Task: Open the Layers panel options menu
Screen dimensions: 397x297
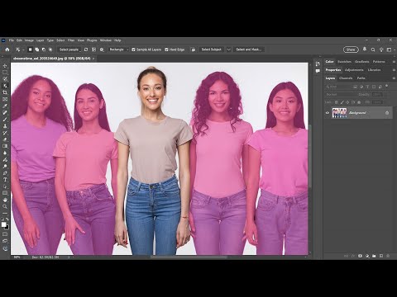Action: click(x=394, y=78)
